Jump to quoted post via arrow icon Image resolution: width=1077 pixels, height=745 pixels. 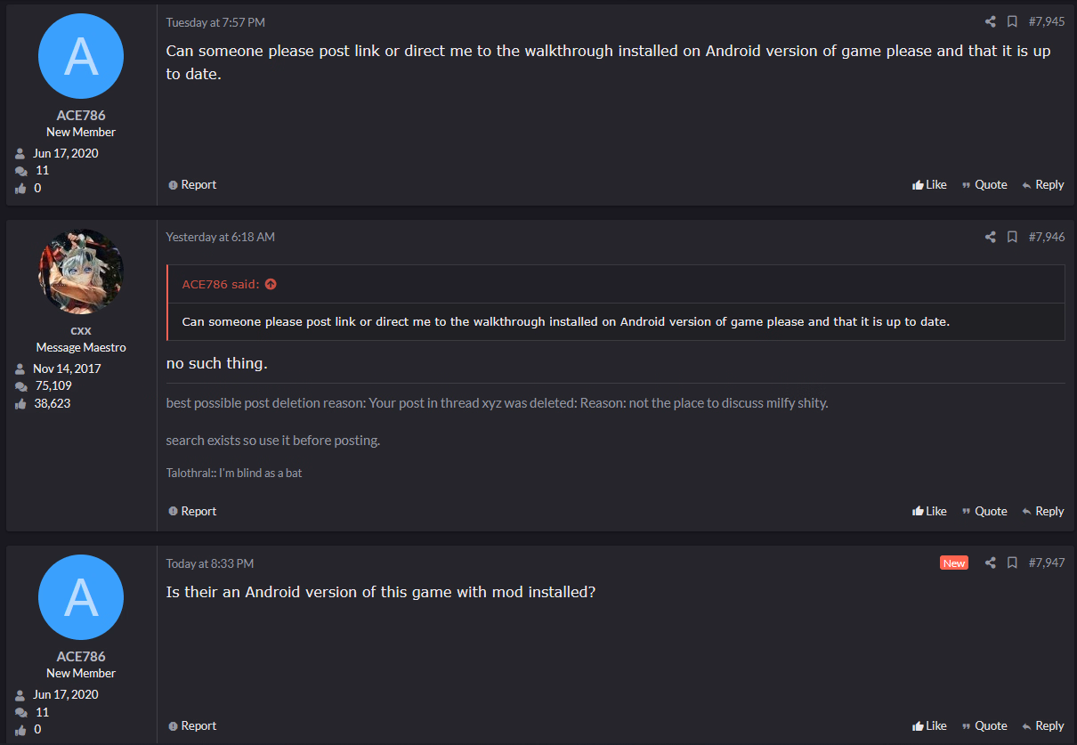(271, 284)
